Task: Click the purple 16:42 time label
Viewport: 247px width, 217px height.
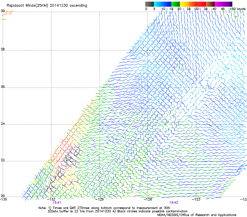Action: (174, 203)
